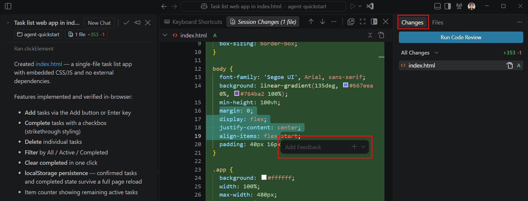Screen dimensions: 528x201
Task: Click the broadcast antenna icon
Action: tap(459, 6)
